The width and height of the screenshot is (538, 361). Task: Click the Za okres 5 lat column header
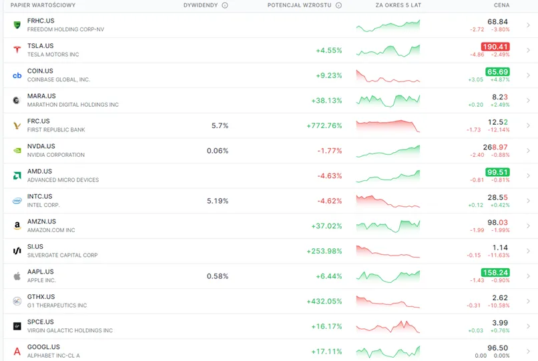click(398, 5)
